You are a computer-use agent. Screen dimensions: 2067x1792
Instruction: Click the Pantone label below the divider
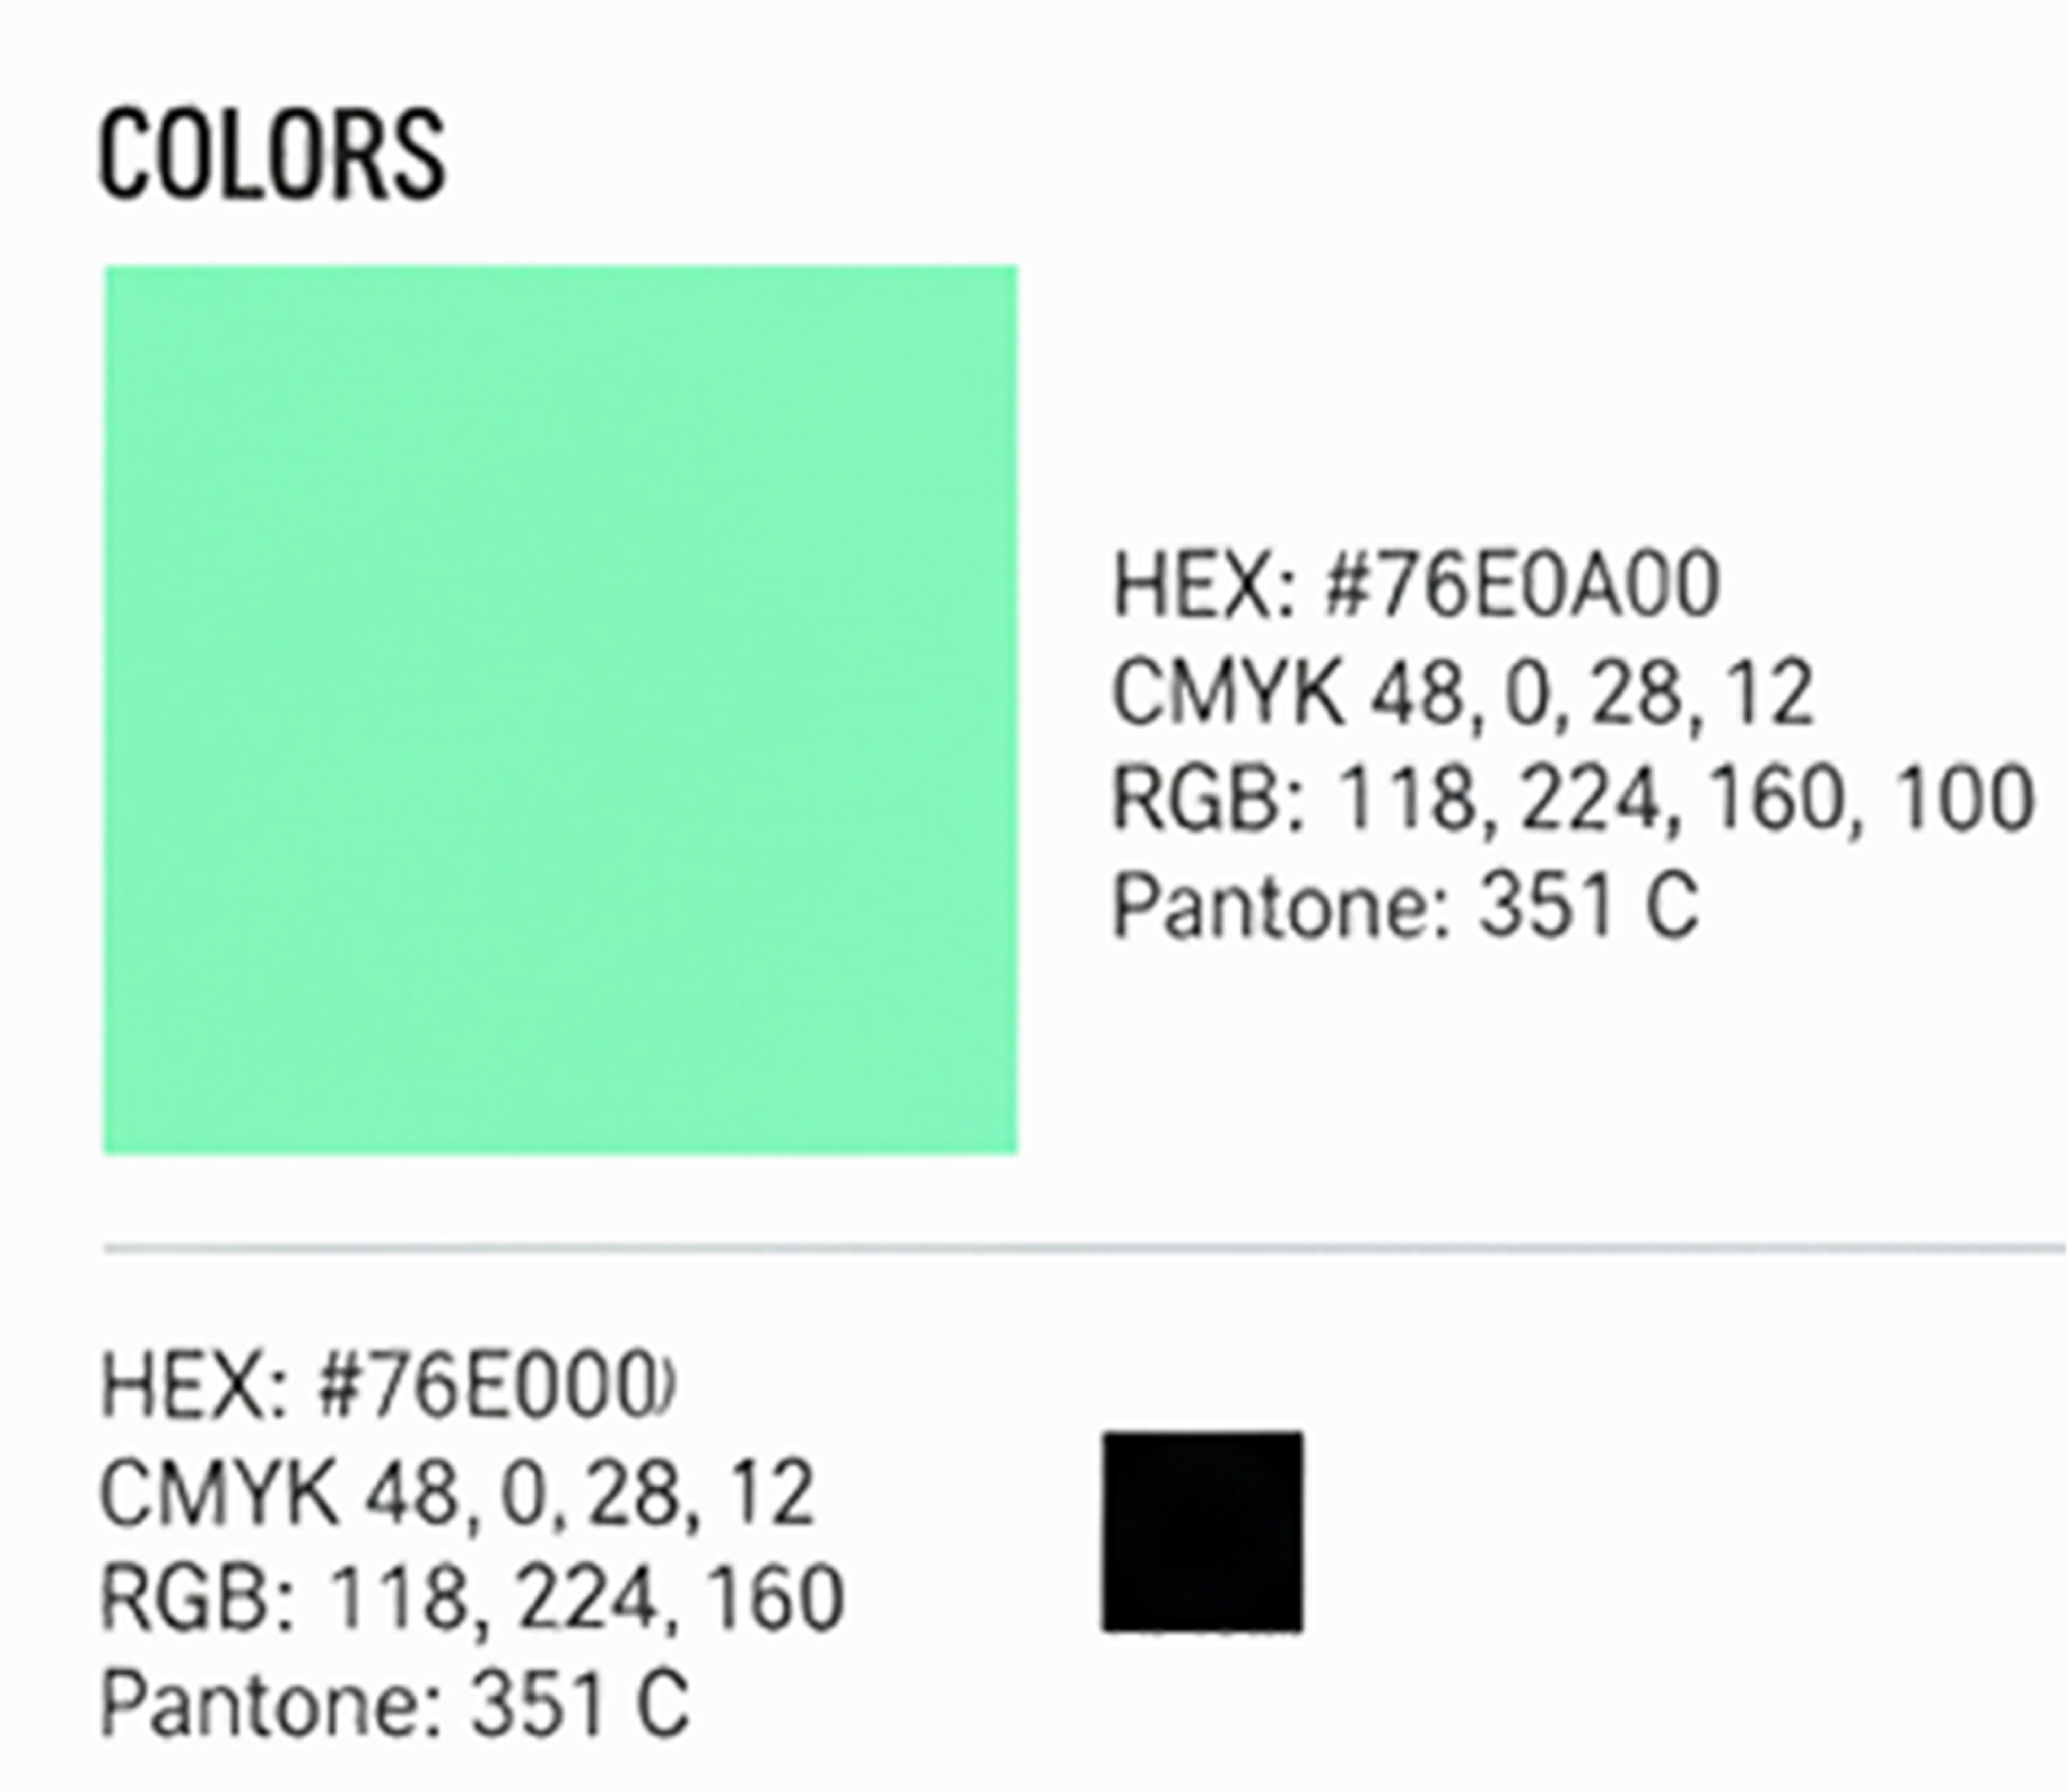(270, 1703)
